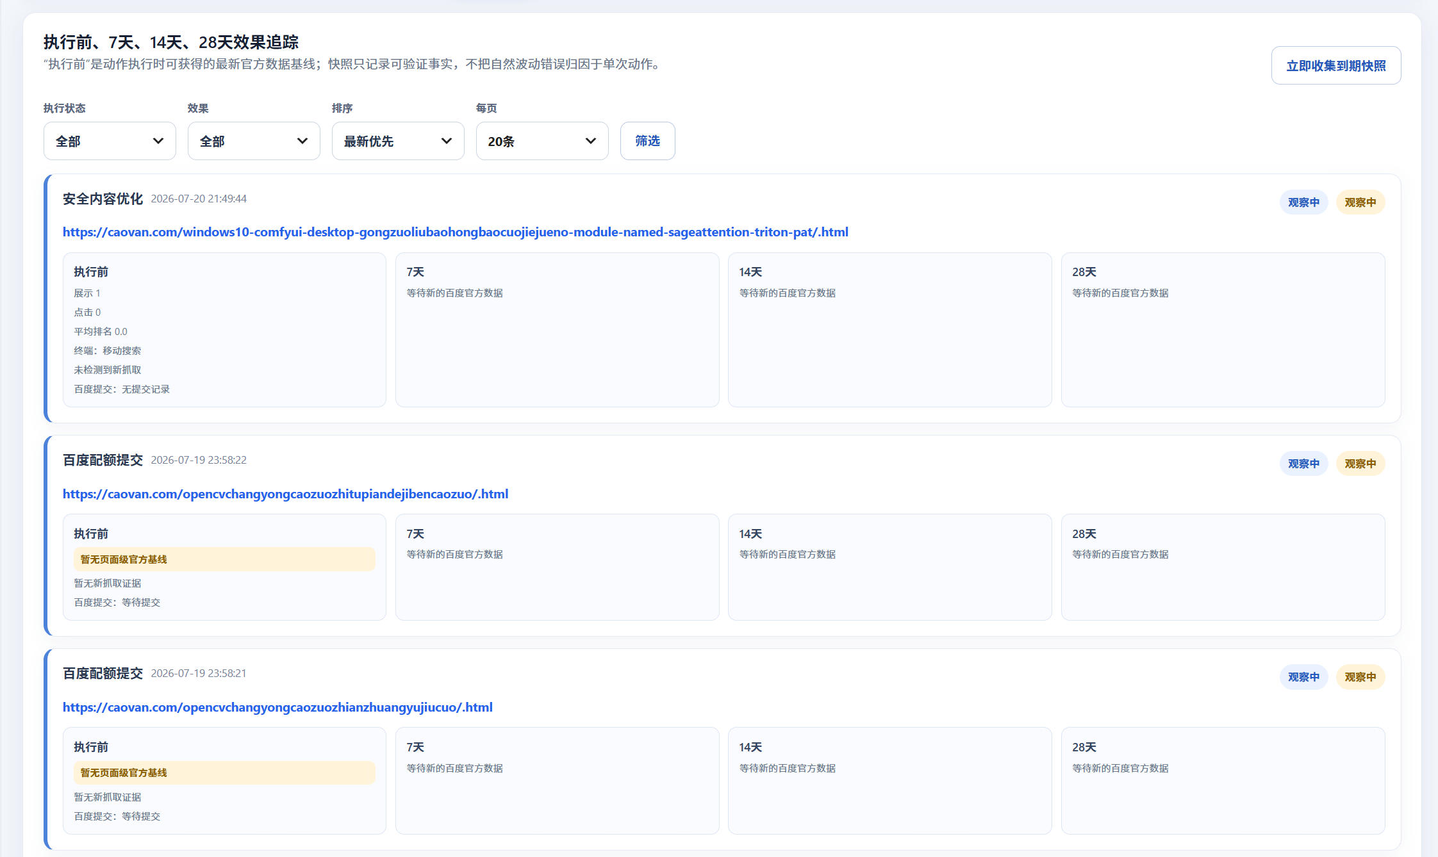1438x857 pixels.
Task: Open the opencvchangyongcaozuozhitupiandejibencaozuo link
Action: pyautogui.click(x=285, y=494)
